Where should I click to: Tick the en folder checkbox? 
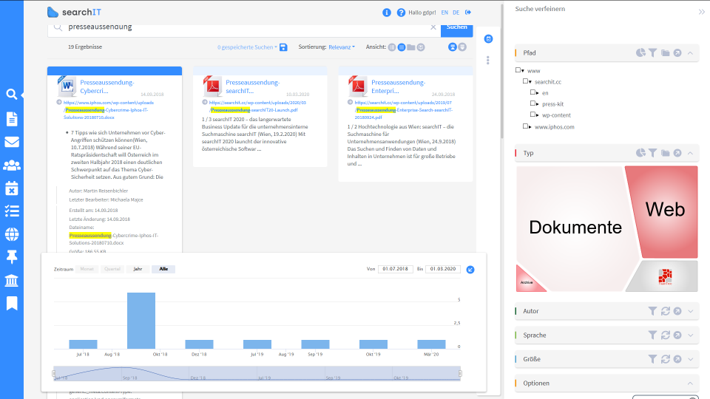point(533,92)
